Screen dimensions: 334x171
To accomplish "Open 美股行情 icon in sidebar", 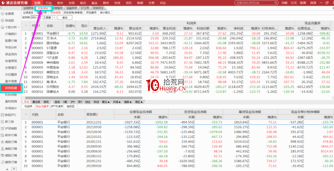I will [x=2, y=149].
